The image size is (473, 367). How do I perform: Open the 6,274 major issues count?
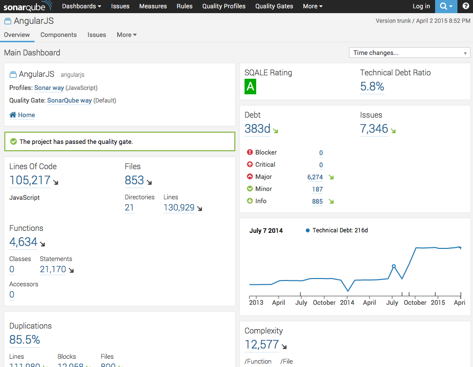point(315,177)
